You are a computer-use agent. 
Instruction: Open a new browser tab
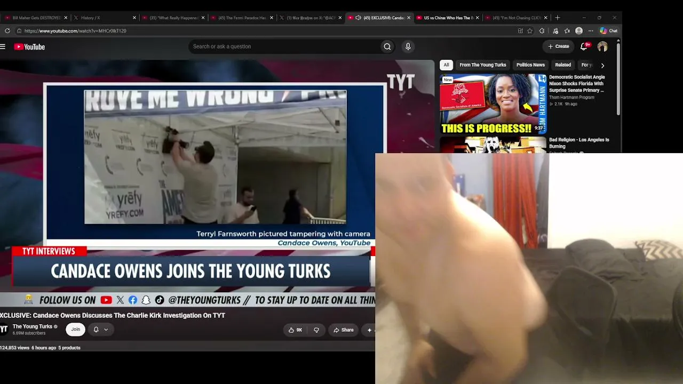[558, 18]
